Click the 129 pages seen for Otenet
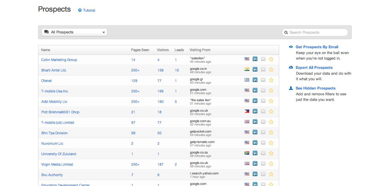The width and height of the screenshot is (375, 186). pos(134,81)
